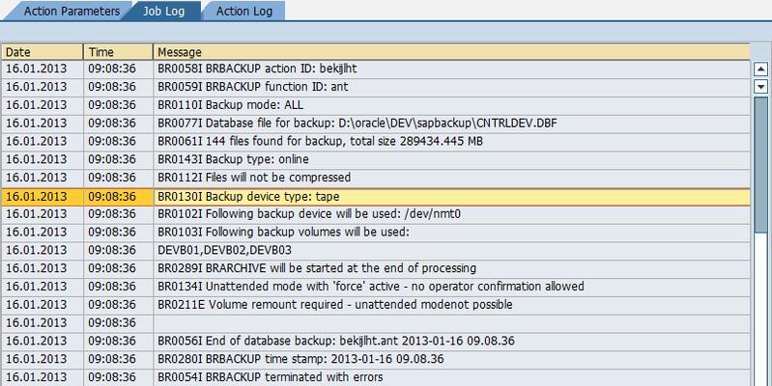Screen dimensions: 772x386
Task: Click the BR0110I Backup mode ALL row
Action: (x=376, y=105)
